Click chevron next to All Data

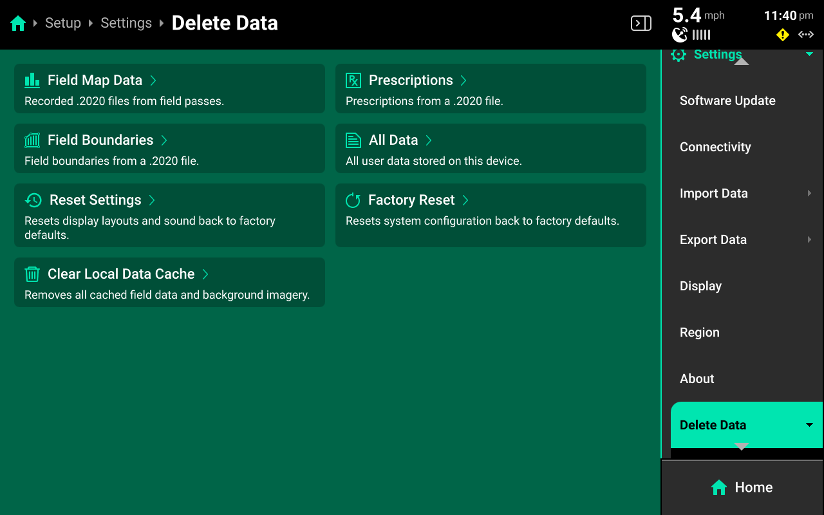coord(429,140)
